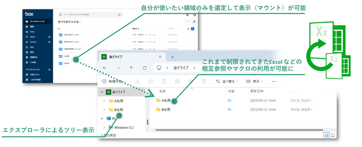Switch Explorer to large thumbnails view icon
Viewport: 362px width, 147px height.
pos(333,135)
